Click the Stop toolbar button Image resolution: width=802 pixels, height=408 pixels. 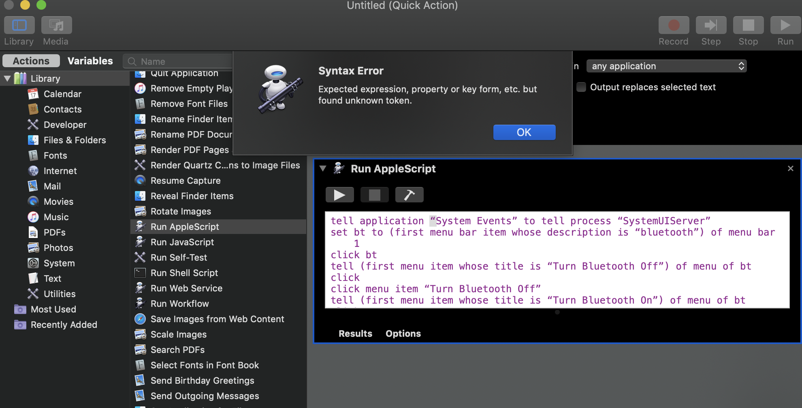tap(748, 25)
